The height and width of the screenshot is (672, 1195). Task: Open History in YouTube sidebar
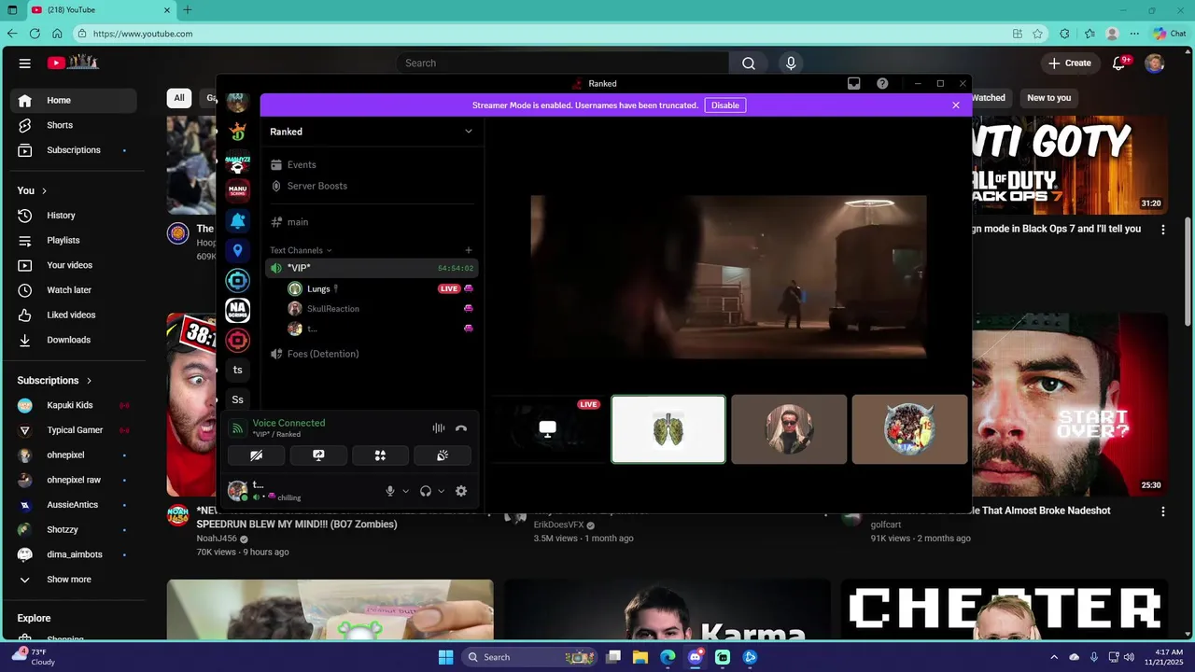[74, 216]
